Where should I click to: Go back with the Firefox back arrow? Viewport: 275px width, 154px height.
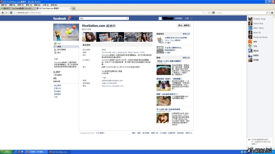coord(3,12)
